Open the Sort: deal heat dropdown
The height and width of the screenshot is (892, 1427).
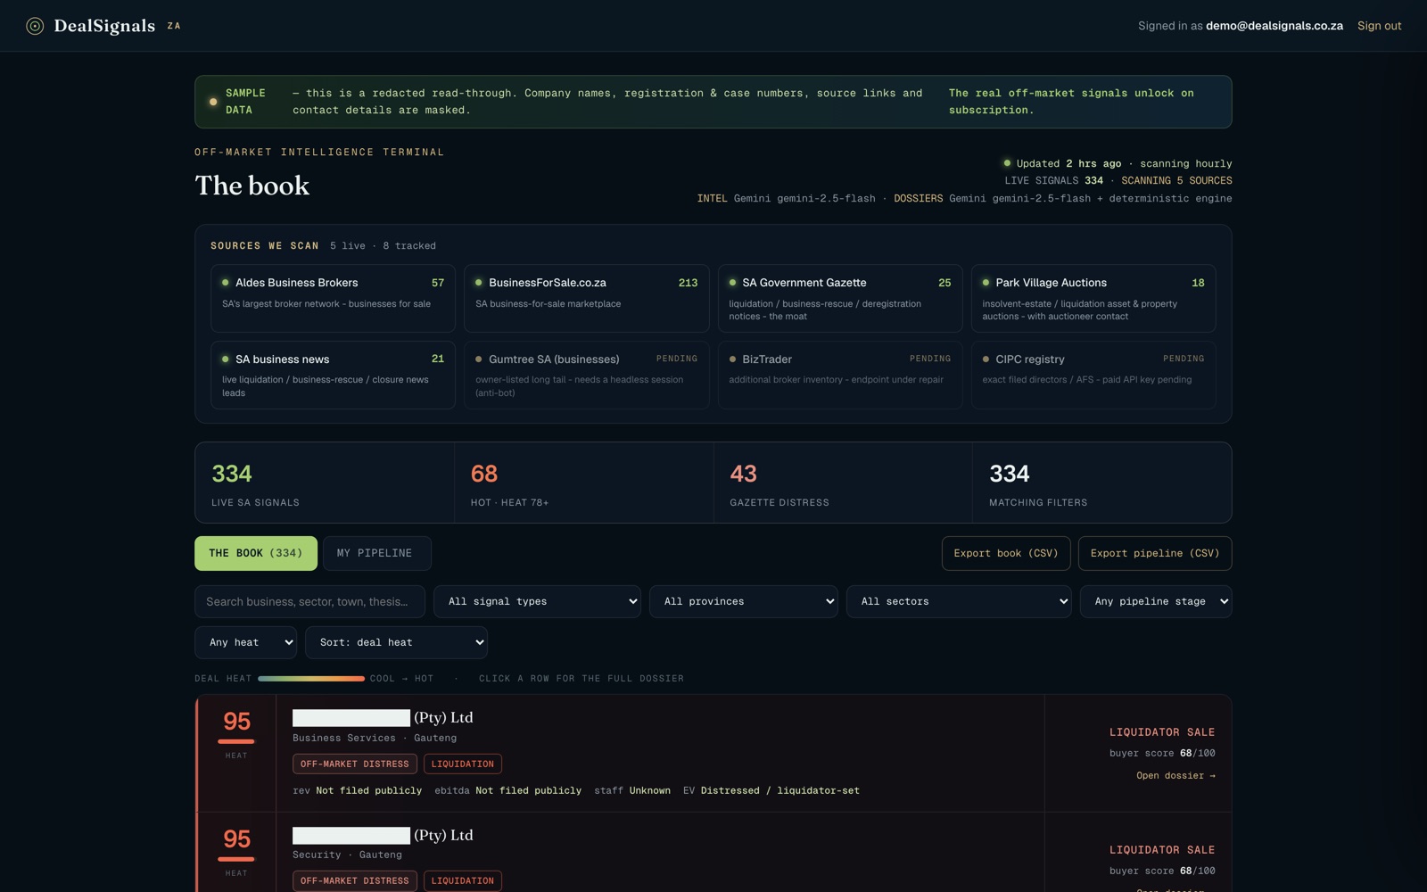click(396, 642)
